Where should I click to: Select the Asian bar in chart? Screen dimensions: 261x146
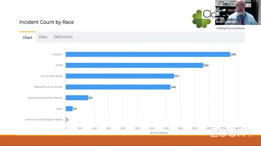[69, 109]
